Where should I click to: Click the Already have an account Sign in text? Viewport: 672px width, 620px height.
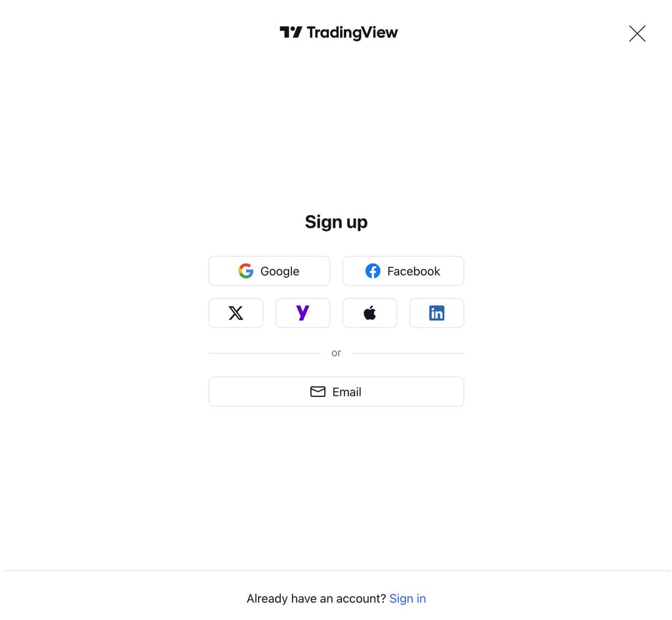point(408,598)
